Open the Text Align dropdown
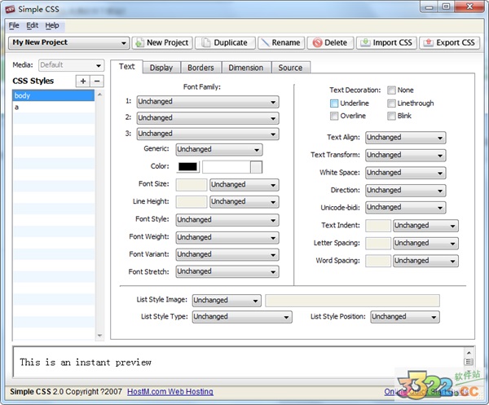This screenshot has width=489, height=405. tap(405, 138)
